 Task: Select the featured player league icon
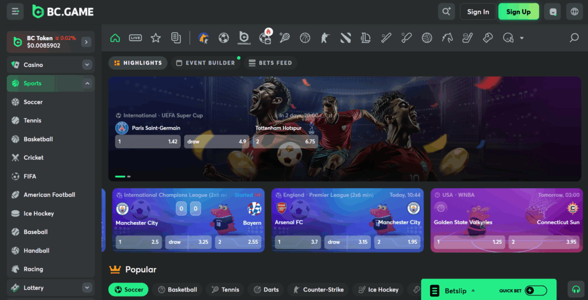pos(204,38)
